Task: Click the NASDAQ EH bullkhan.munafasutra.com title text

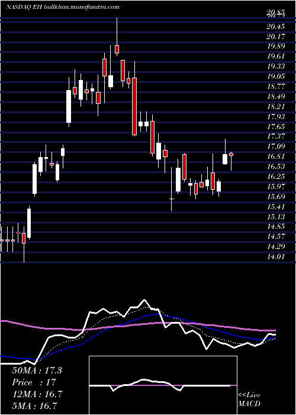Action: [63, 7]
